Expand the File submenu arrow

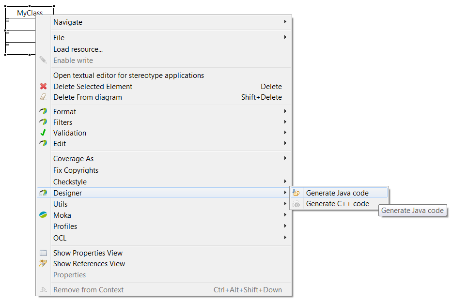click(x=285, y=37)
